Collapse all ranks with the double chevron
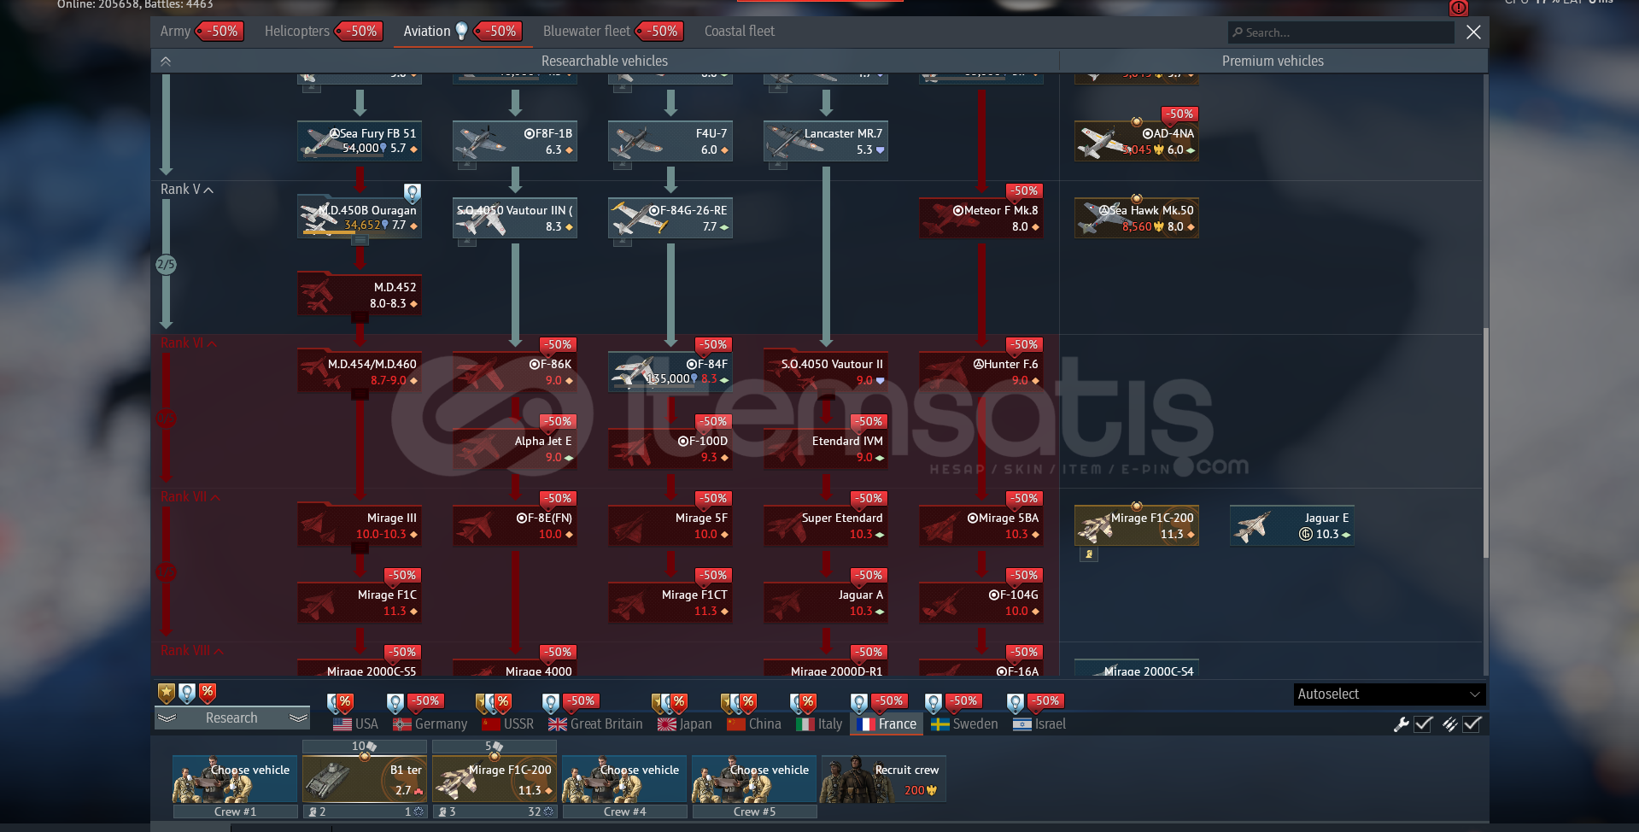 [x=166, y=61]
